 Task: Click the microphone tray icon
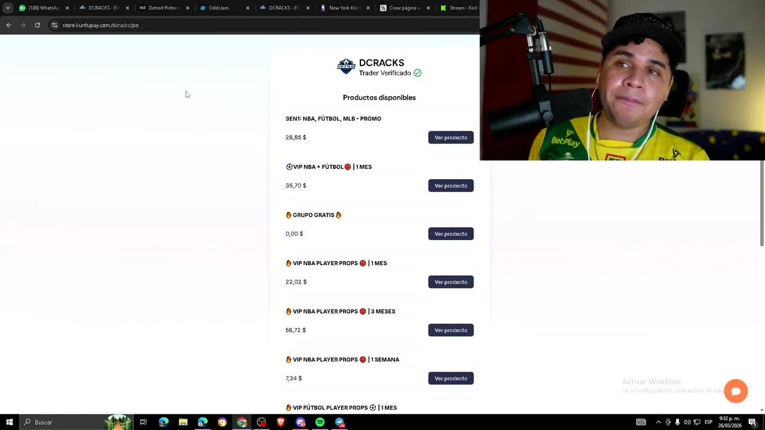[x=677, y=422]
